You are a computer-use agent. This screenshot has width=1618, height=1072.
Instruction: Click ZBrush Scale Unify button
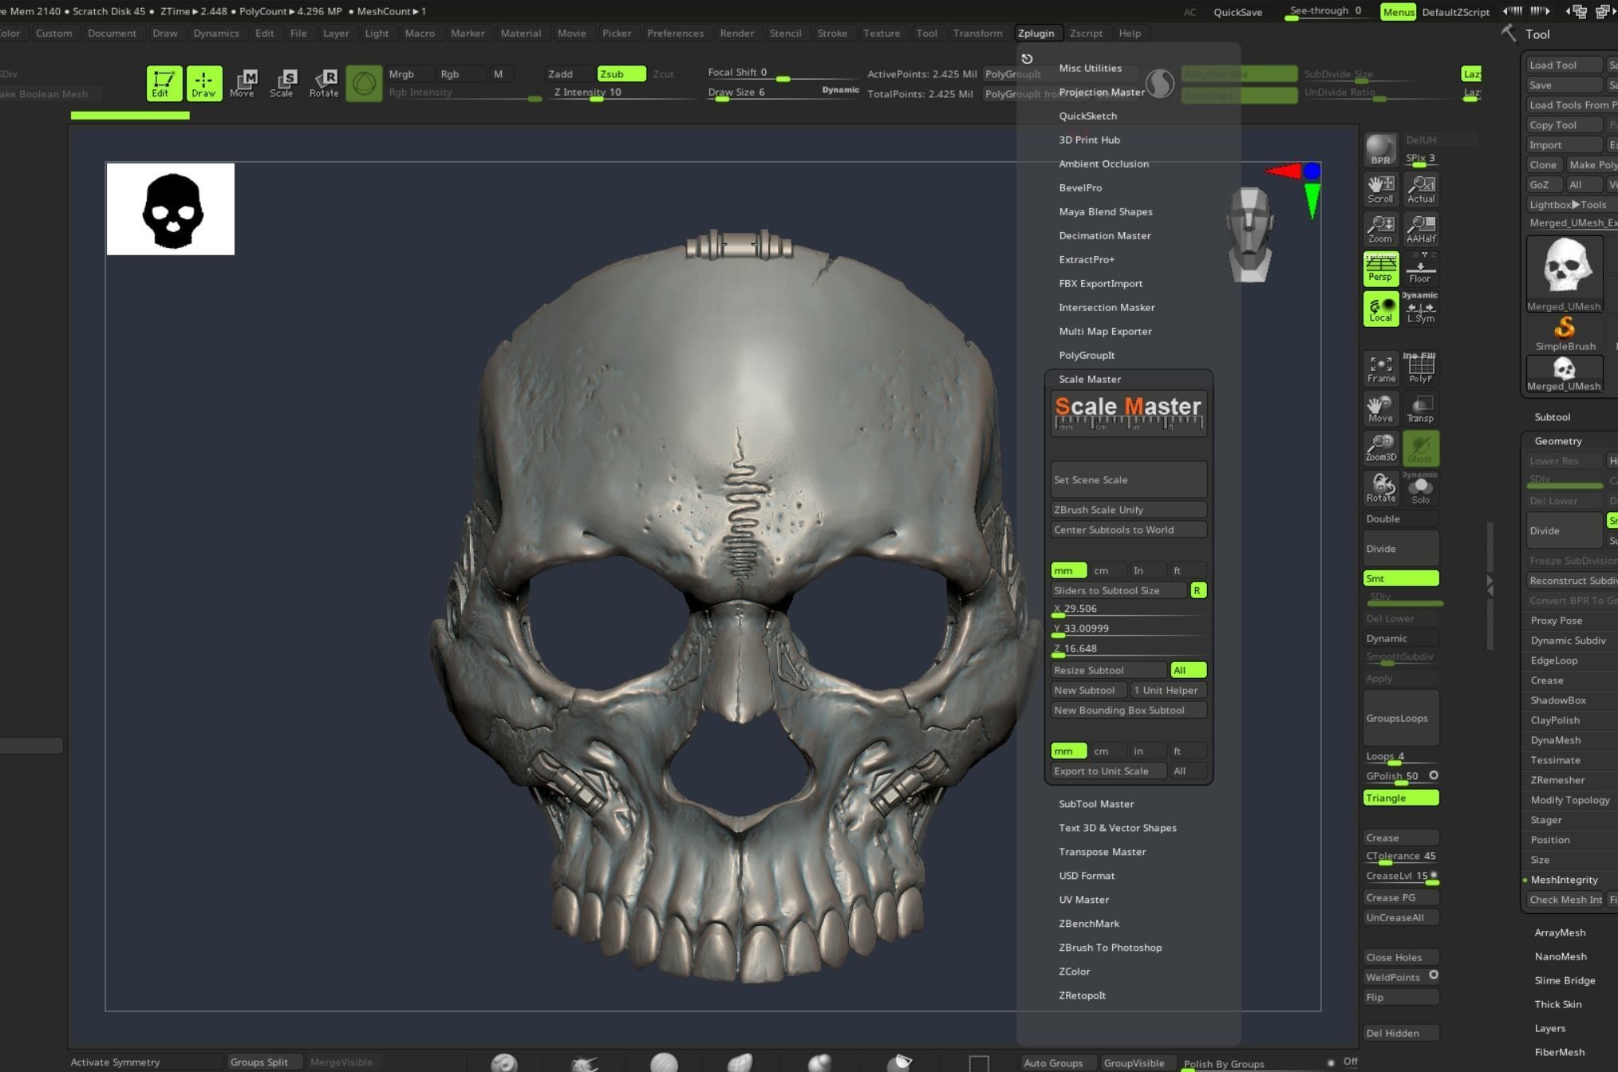[1129, 510]
